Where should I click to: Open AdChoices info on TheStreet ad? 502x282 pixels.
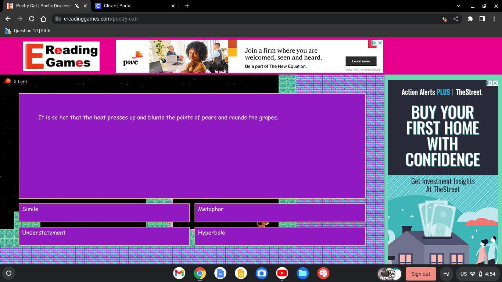(489, 83)
